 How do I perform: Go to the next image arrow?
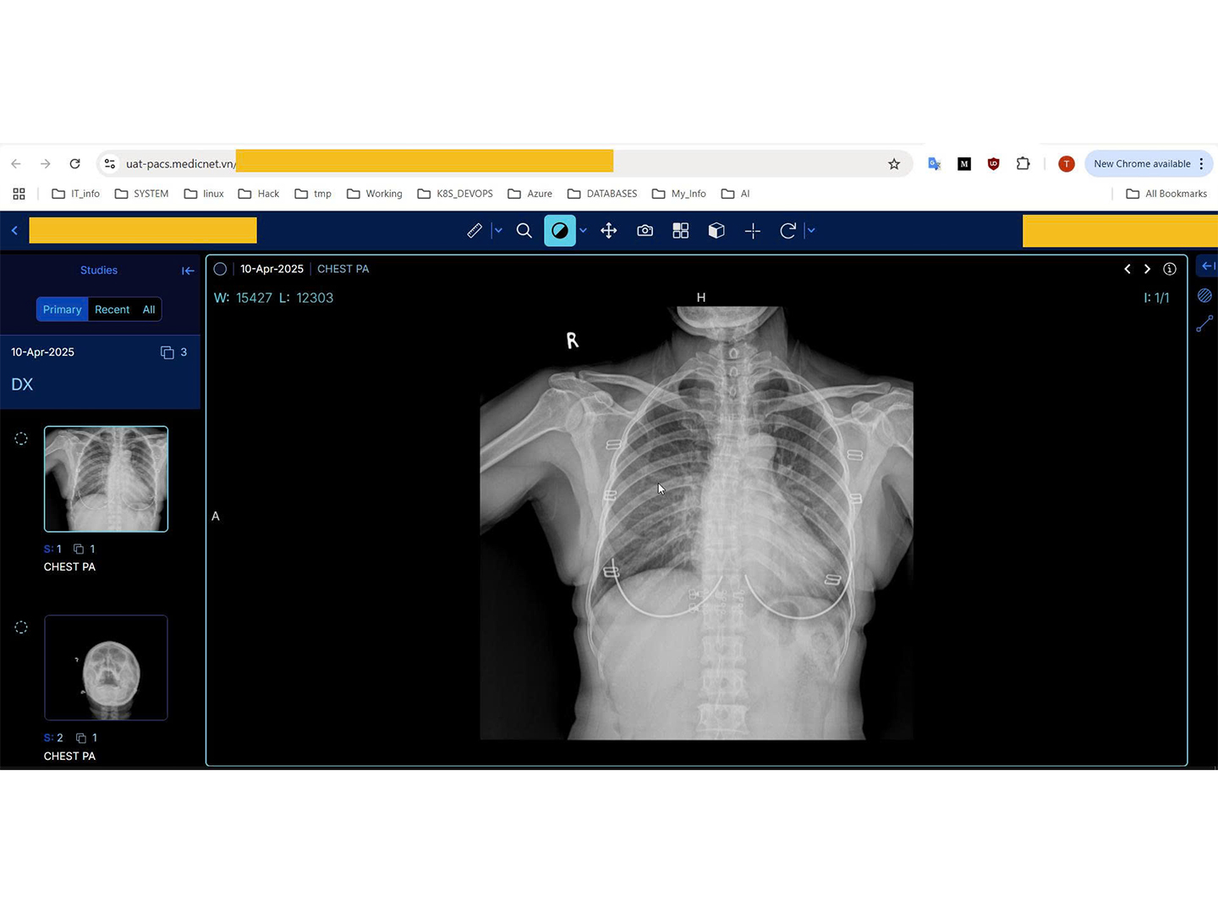tap(1147, 269)
